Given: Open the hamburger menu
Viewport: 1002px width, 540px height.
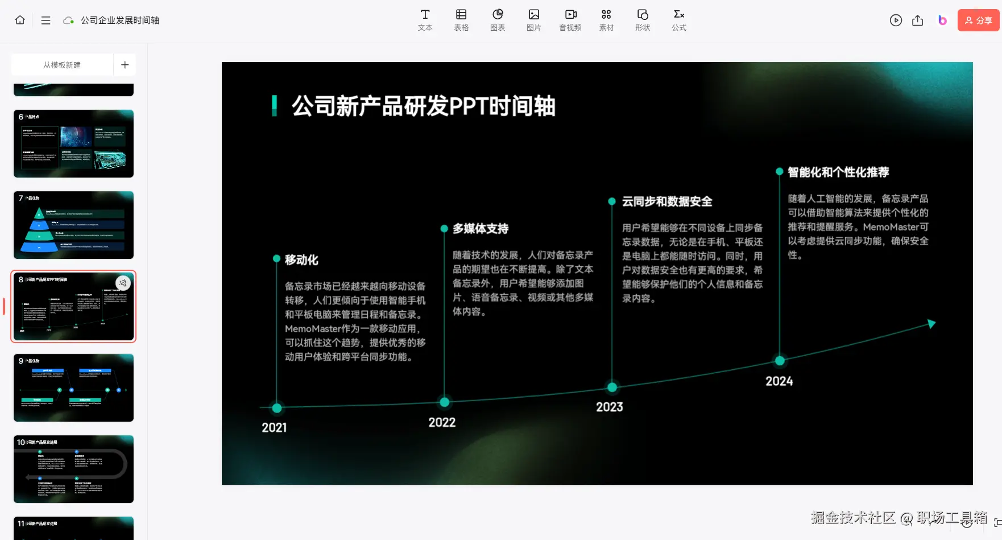Looking at the screenshot, I should [46, 20].
